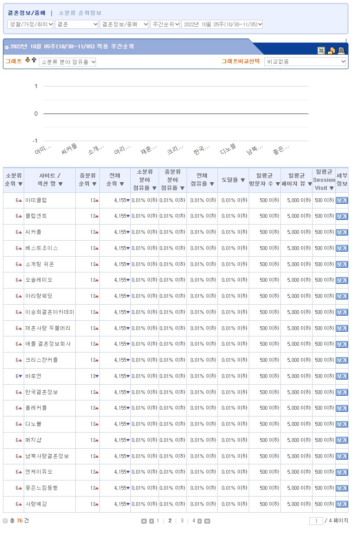Image resolution: width=354 pixels, height=533 pixels.
Task: Click the graph up arrow icon
Action: coord(34,60)
